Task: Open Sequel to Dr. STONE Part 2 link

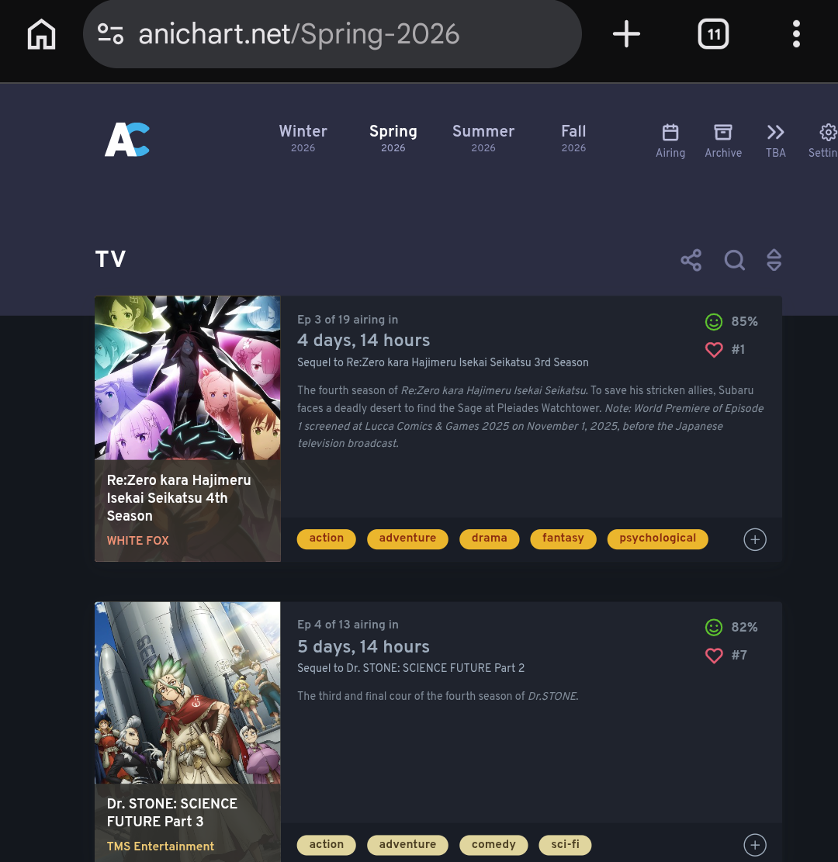Action: click(410, 668)
